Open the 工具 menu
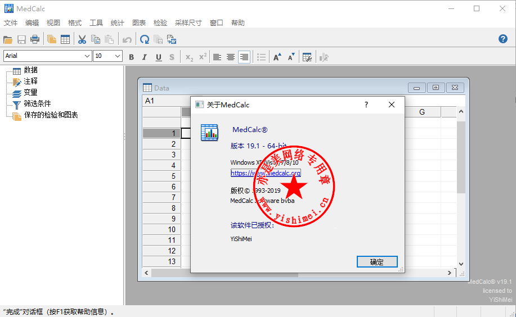 (96, 22)
